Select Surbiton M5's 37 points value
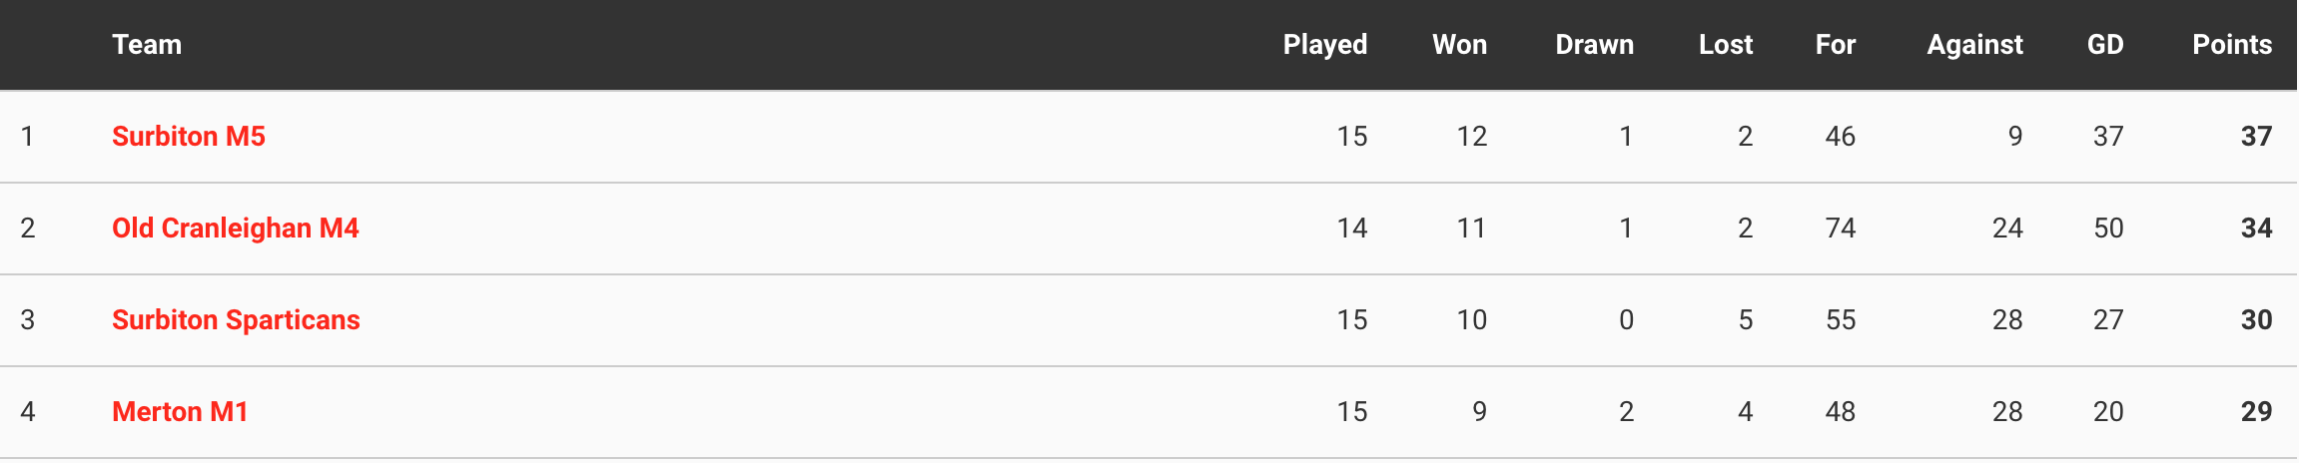Screen dimensions: 2299x463 tap(2257, 137)
